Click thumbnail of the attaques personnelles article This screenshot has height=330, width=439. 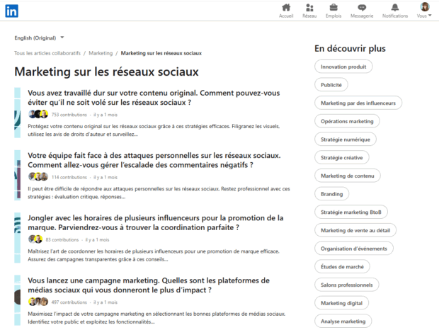(18, 175)
